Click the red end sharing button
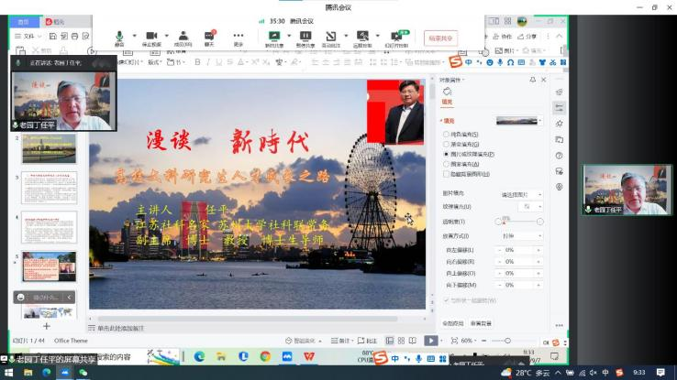 (440, 38)
